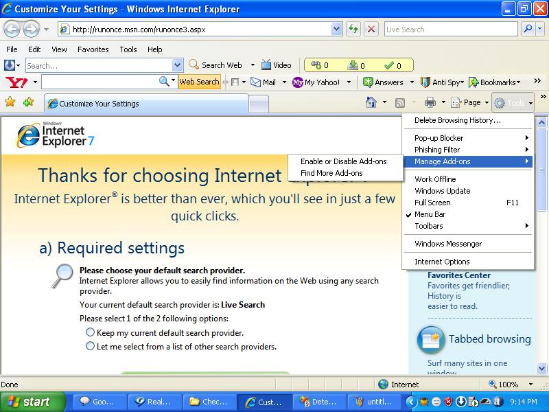The width and height of the screenshot is (549, 412).
Task: Click the Yahoo Mail envelope icon
Action: (255, 82)
